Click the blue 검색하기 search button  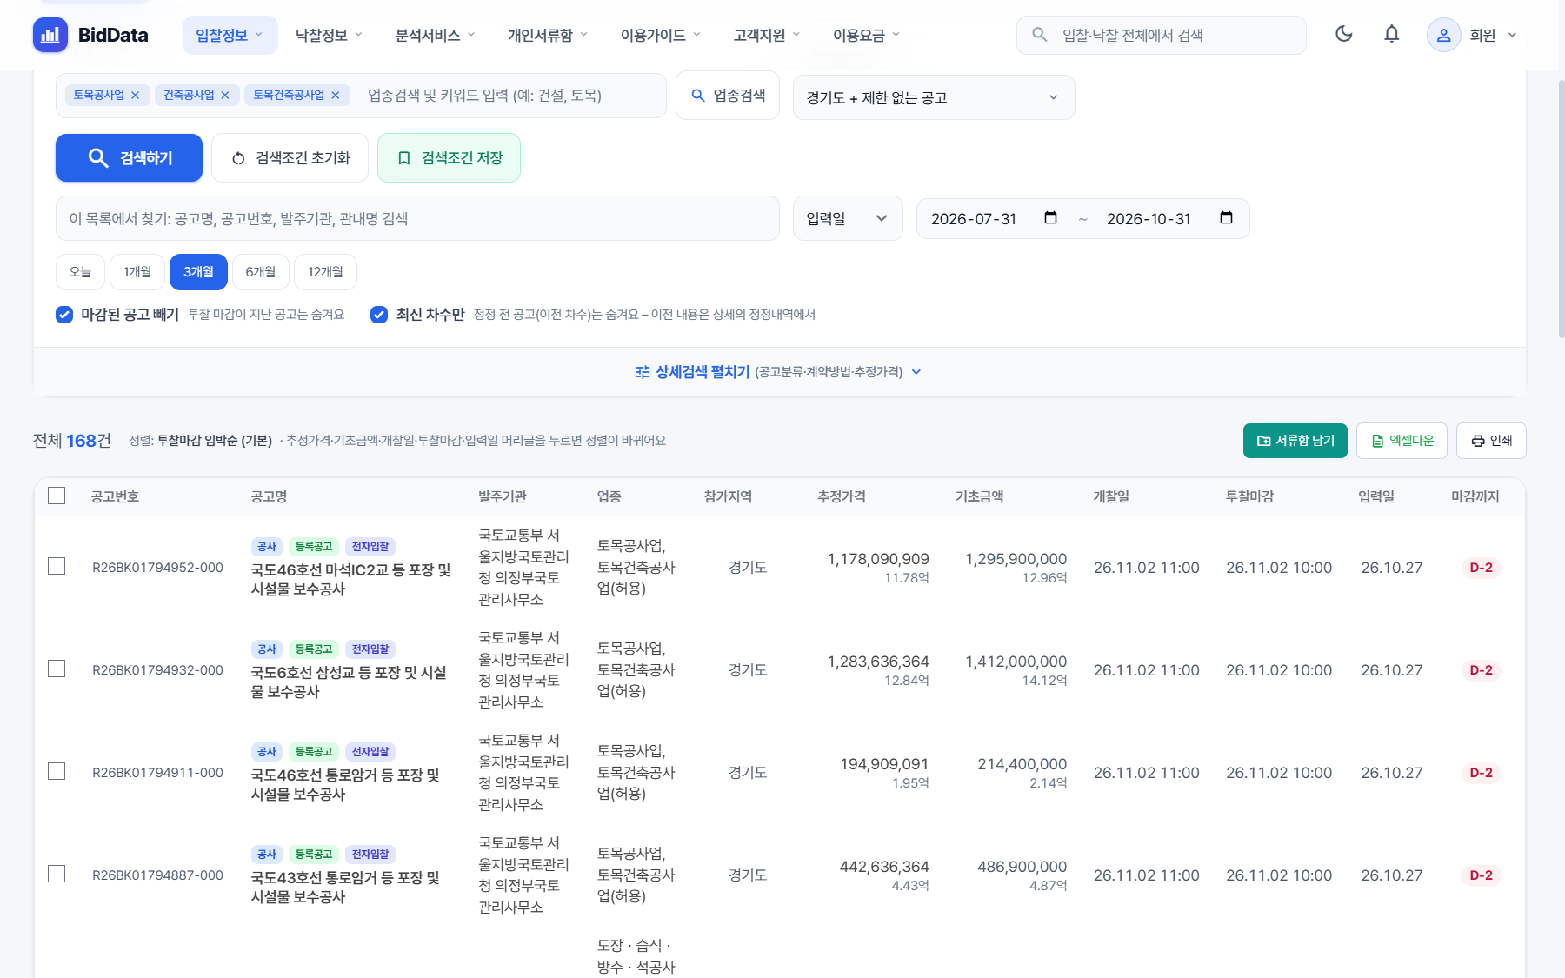(x=129, y=158)
